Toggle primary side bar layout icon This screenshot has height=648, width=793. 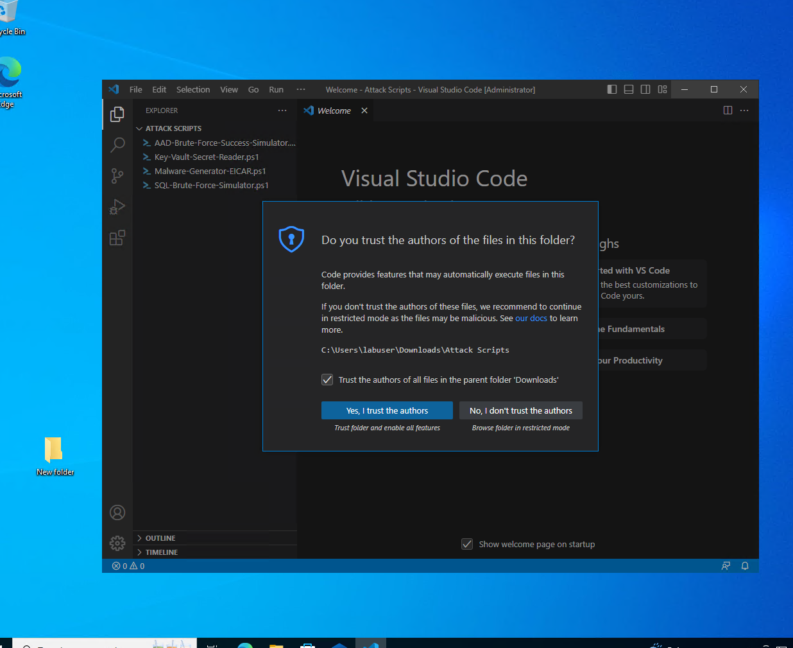pos(612,89)
